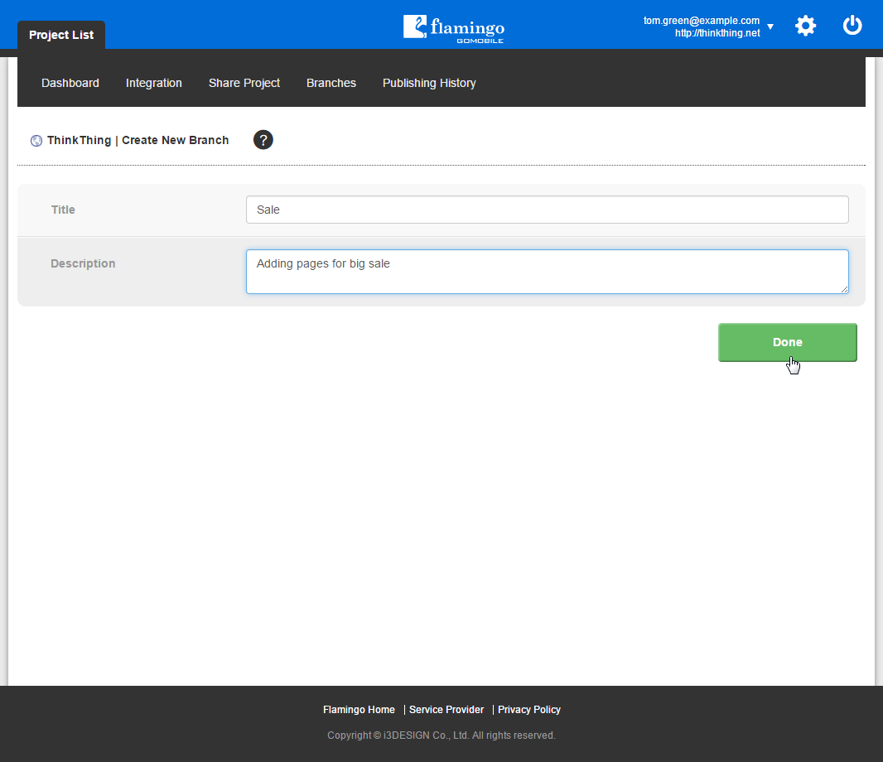Go to Dashboard menu item
883x762 pixels.
pos(70,83)
